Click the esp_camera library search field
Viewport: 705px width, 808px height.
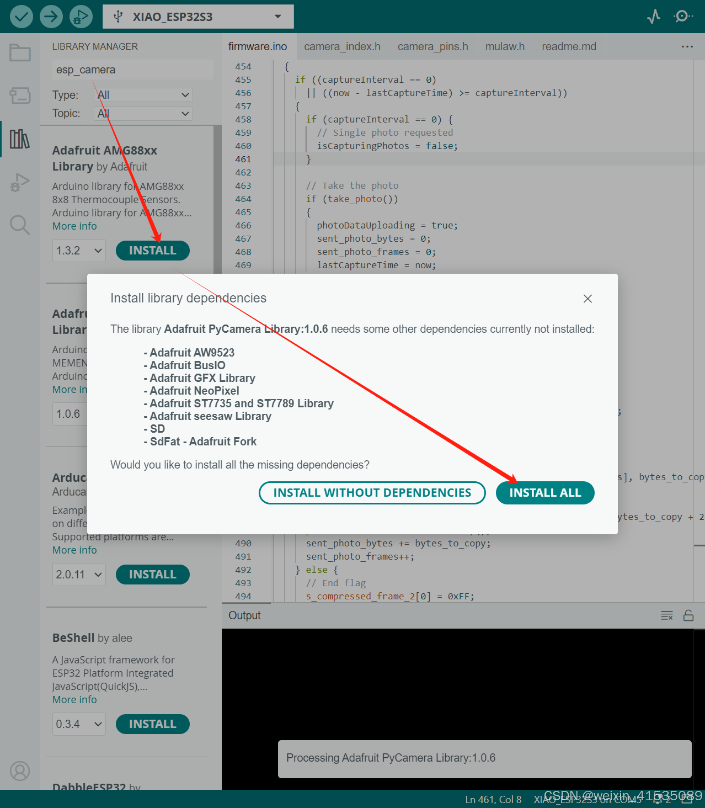point(132,70)
